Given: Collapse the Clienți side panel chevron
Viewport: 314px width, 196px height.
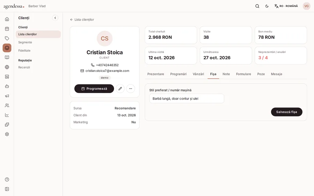Looking at the screenshot, I should [55, 18].
